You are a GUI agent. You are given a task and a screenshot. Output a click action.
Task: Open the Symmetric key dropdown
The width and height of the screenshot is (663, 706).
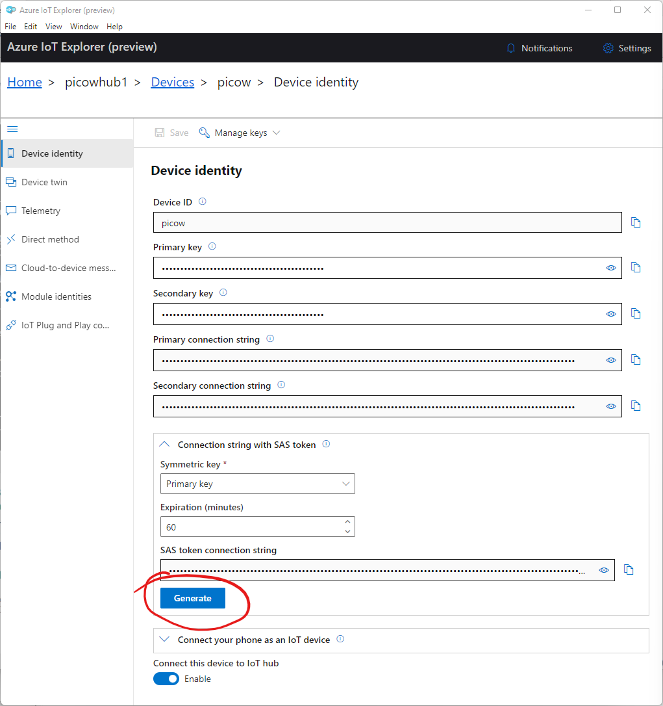click(258, 484)
